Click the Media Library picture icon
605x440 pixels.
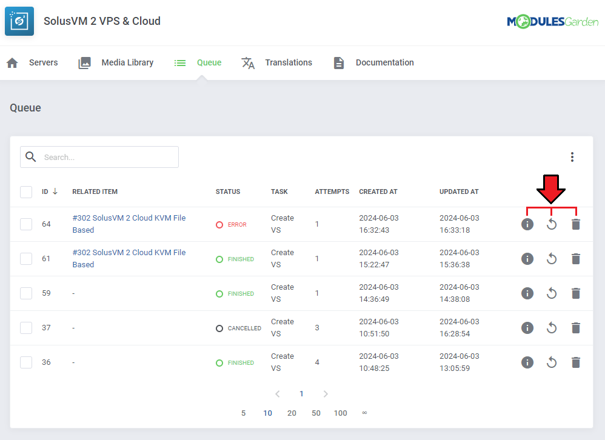pos(84,63)
